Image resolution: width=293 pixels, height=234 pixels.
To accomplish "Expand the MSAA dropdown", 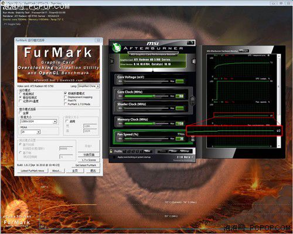I will [x=30, y=132].
